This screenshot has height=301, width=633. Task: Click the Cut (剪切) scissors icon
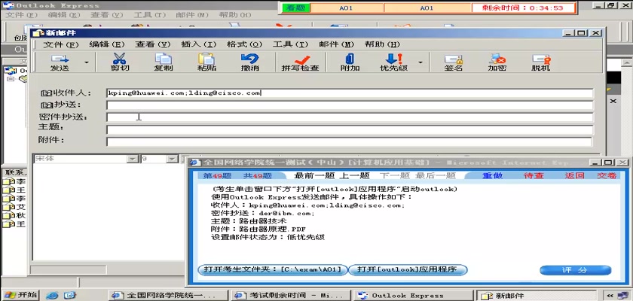click(120, 62)
